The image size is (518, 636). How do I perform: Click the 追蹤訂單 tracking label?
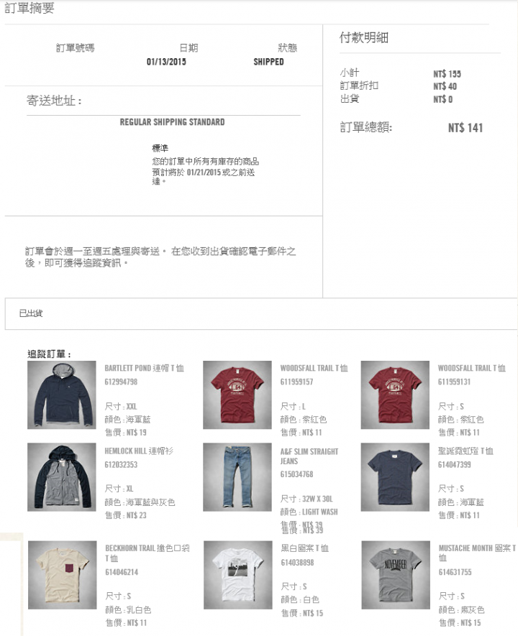pyautogui.click(x=49, y=354)
